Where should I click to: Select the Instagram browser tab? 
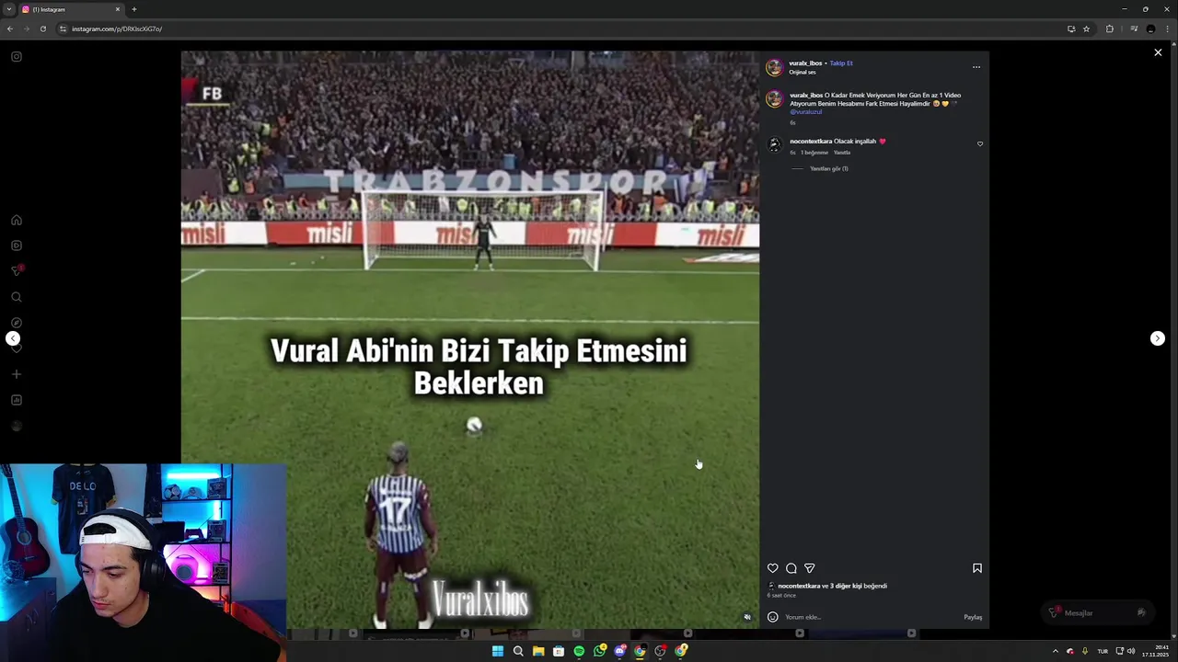(72, 9)
